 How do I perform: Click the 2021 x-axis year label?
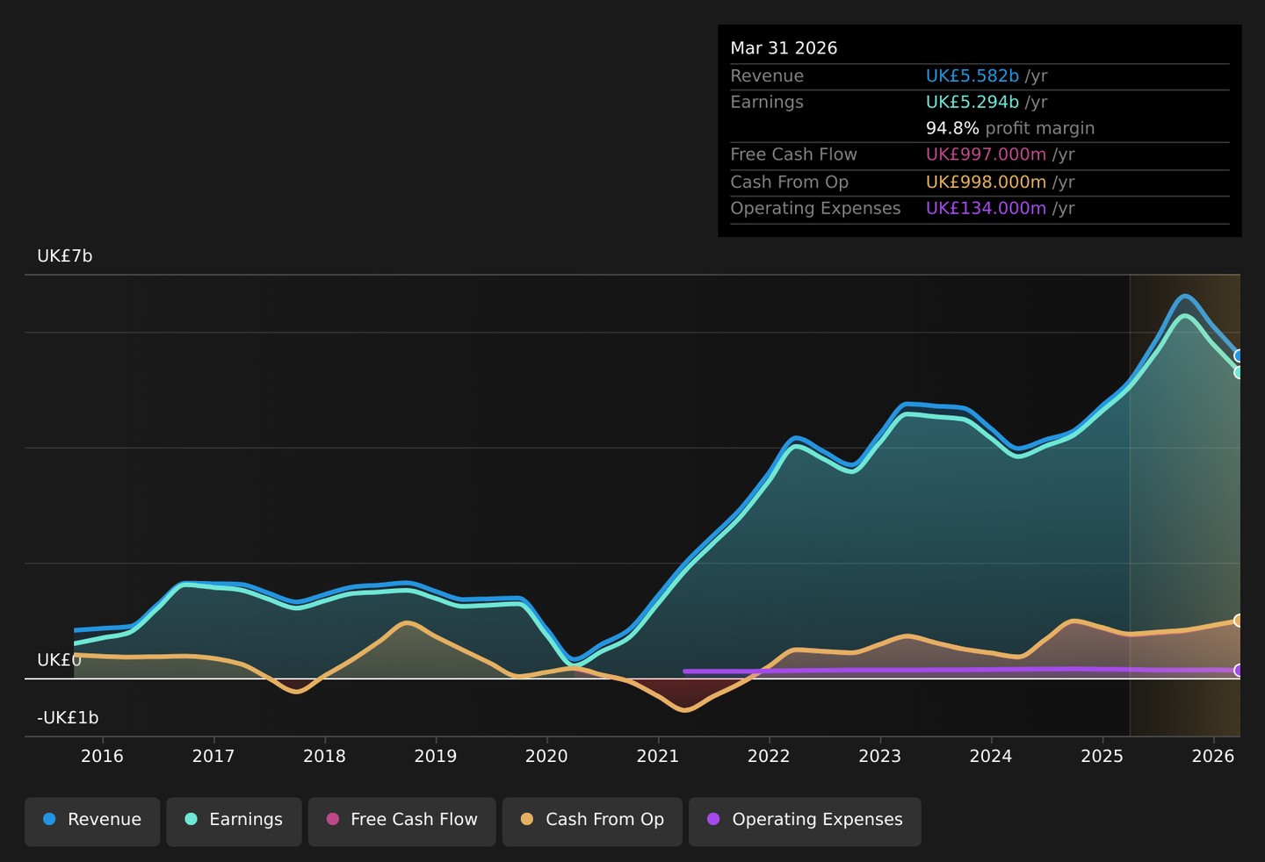(658, 757)
